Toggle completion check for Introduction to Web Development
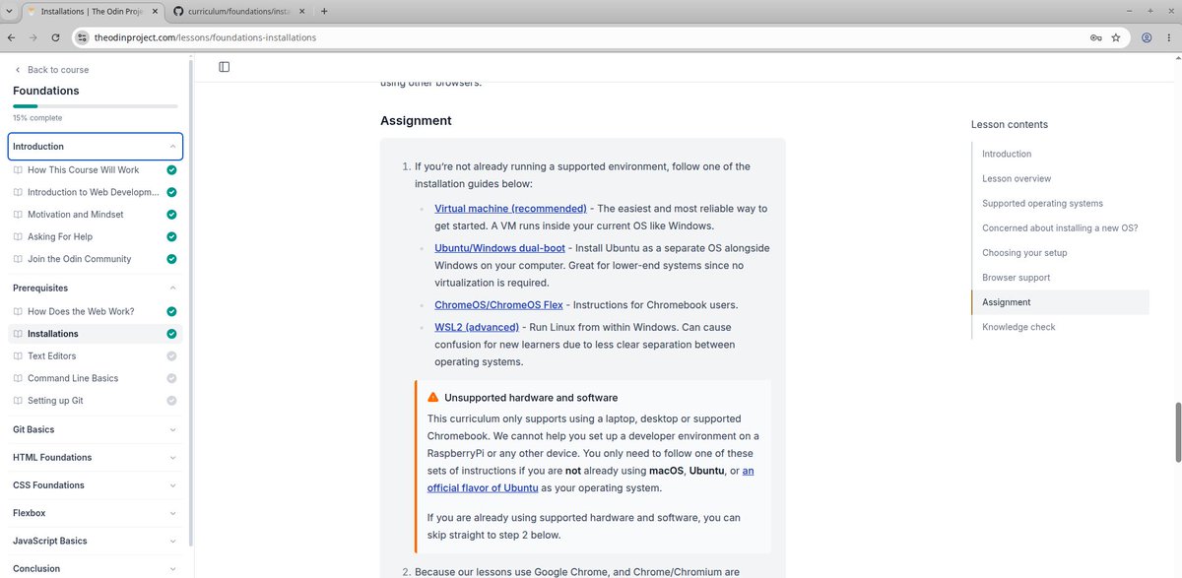 tap(171, 192)
